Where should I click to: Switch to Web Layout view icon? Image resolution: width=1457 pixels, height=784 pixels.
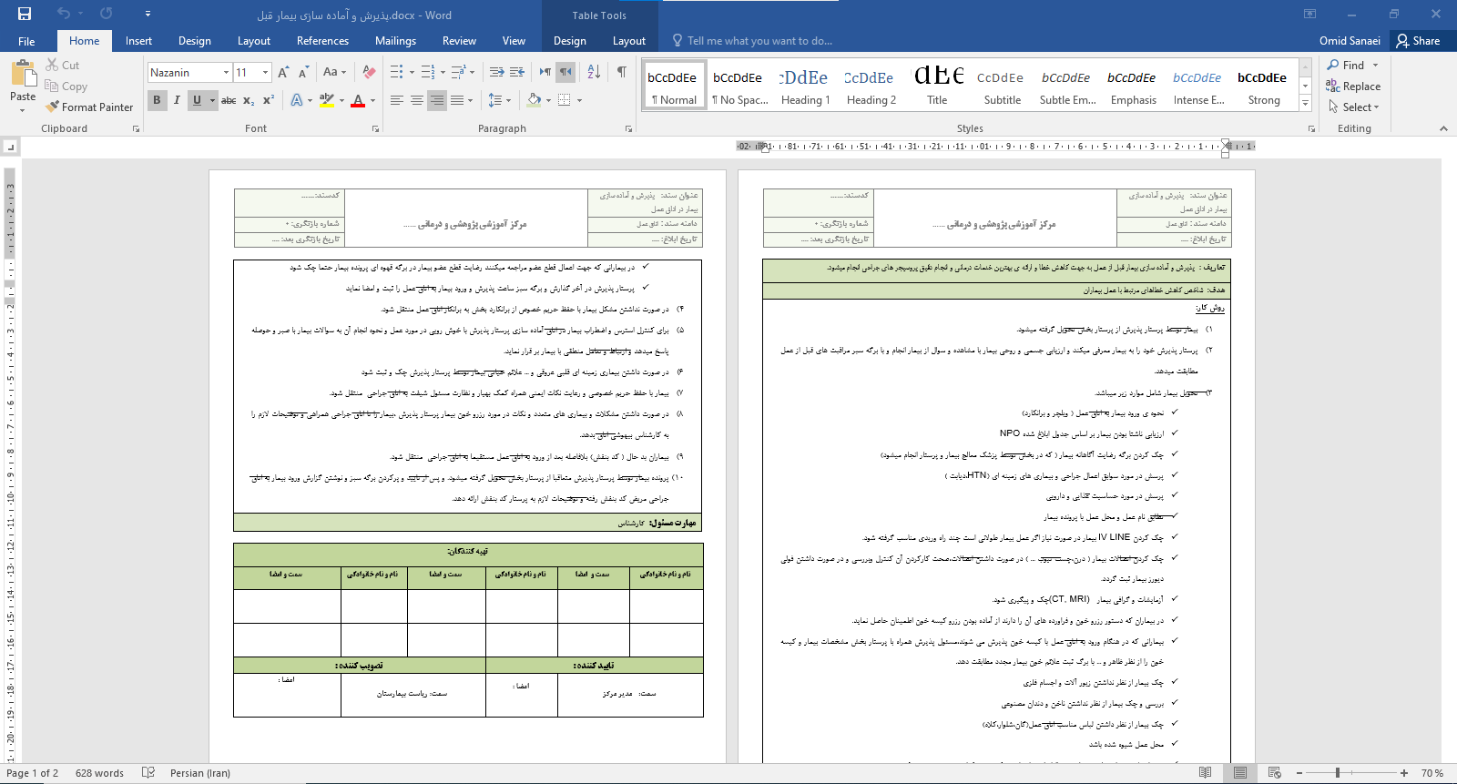point(1275,773)
